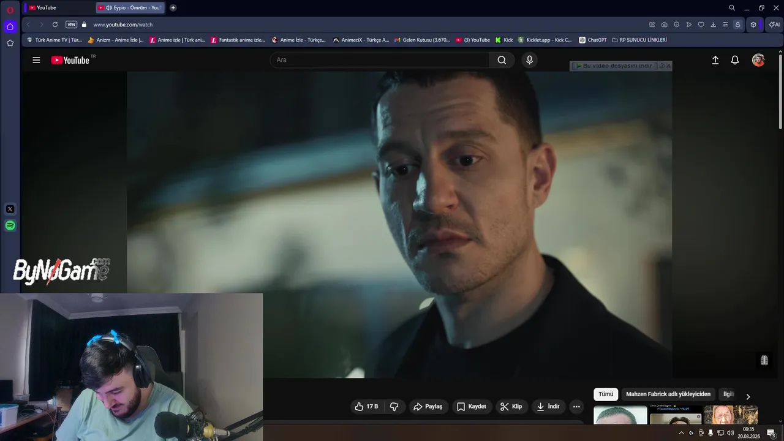Click Bu video dosyasını indir button

point(614,66)
